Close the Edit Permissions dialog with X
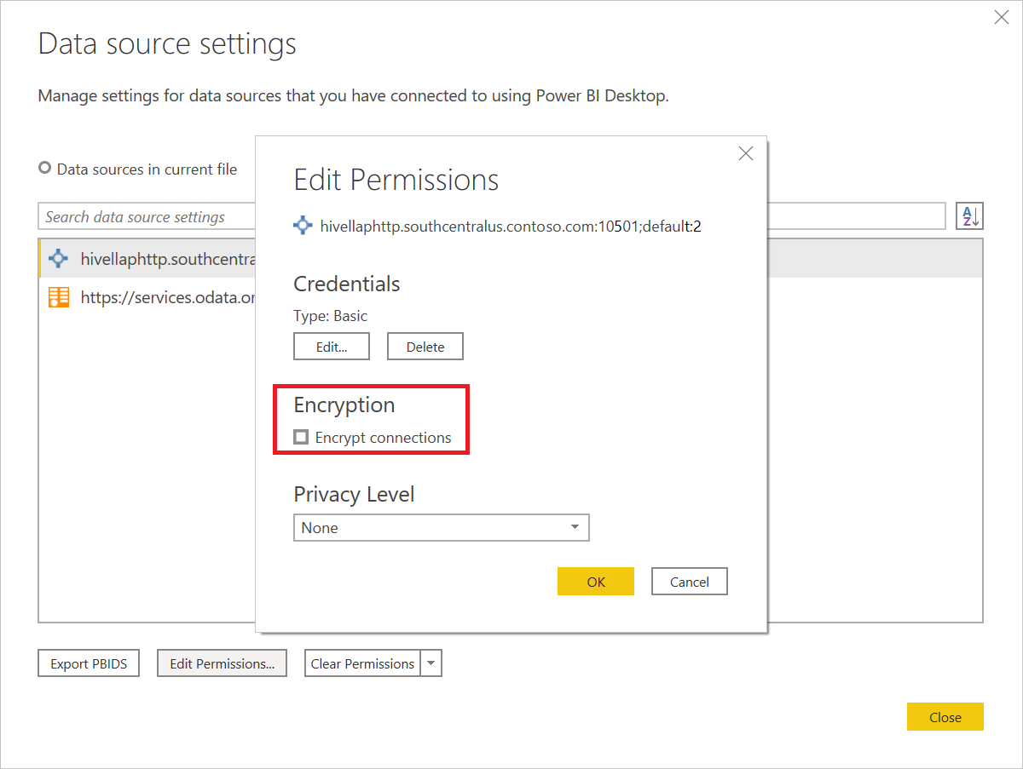This screenshot has width=1023, height=769. 746,153
